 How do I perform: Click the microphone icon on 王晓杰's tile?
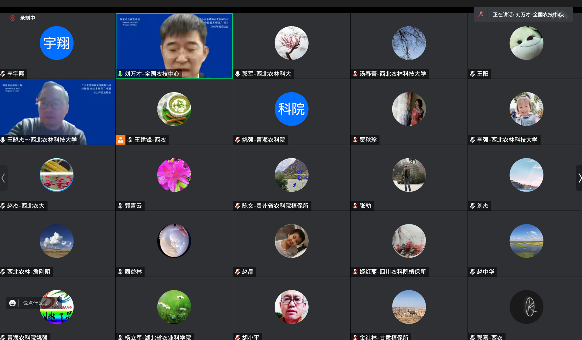[x=3, y=140]
